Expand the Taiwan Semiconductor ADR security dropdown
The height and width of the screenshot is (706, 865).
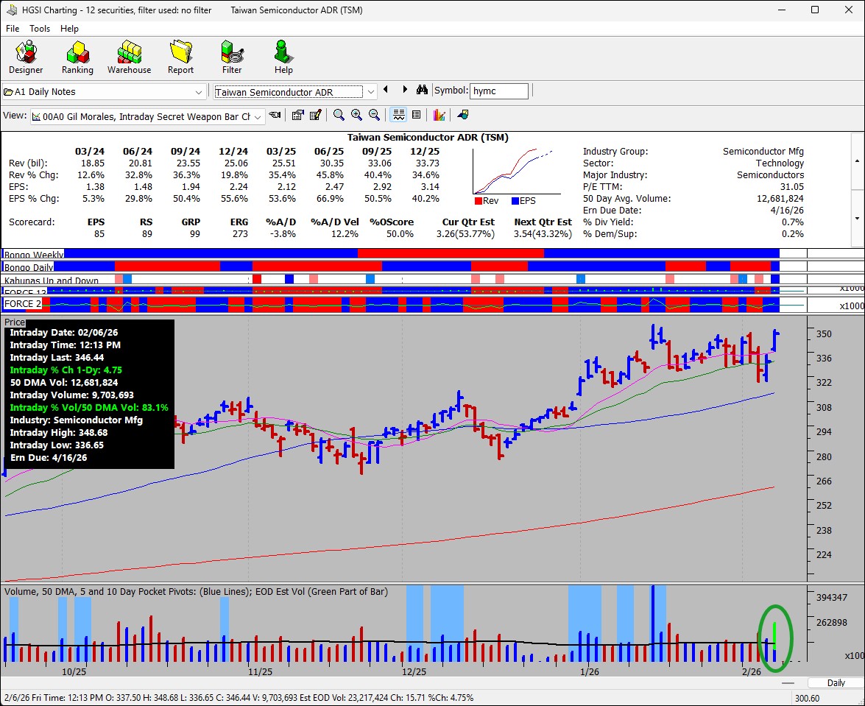[371, 92]
